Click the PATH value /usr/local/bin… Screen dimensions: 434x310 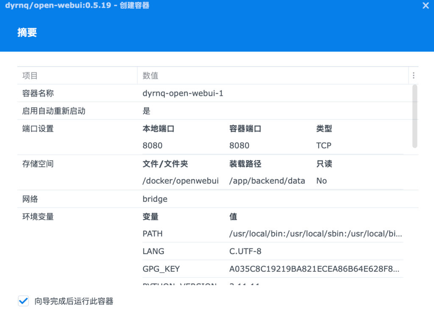tap(315, 234)
